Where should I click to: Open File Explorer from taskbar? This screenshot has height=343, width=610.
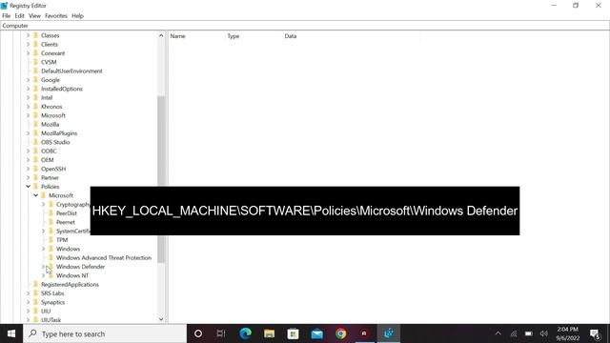pyautogui.click(x=269, y=333)
